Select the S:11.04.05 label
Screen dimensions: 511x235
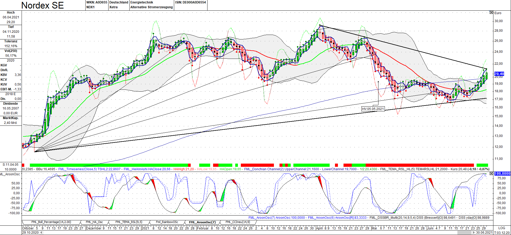(x=11, y=165)
